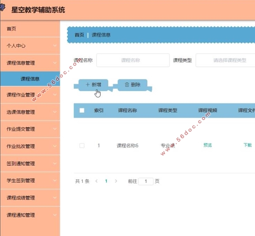Click the plus icon on 新增 button
Screen dimensions: 255x236
click(x=88, y=85)
